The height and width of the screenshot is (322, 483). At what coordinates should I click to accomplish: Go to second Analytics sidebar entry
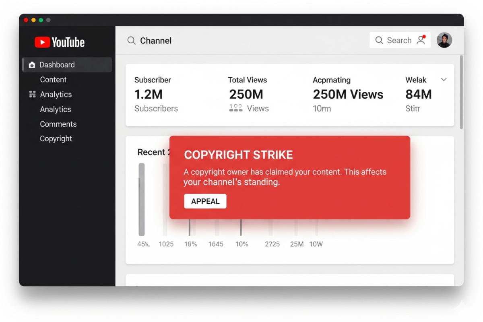55,109
